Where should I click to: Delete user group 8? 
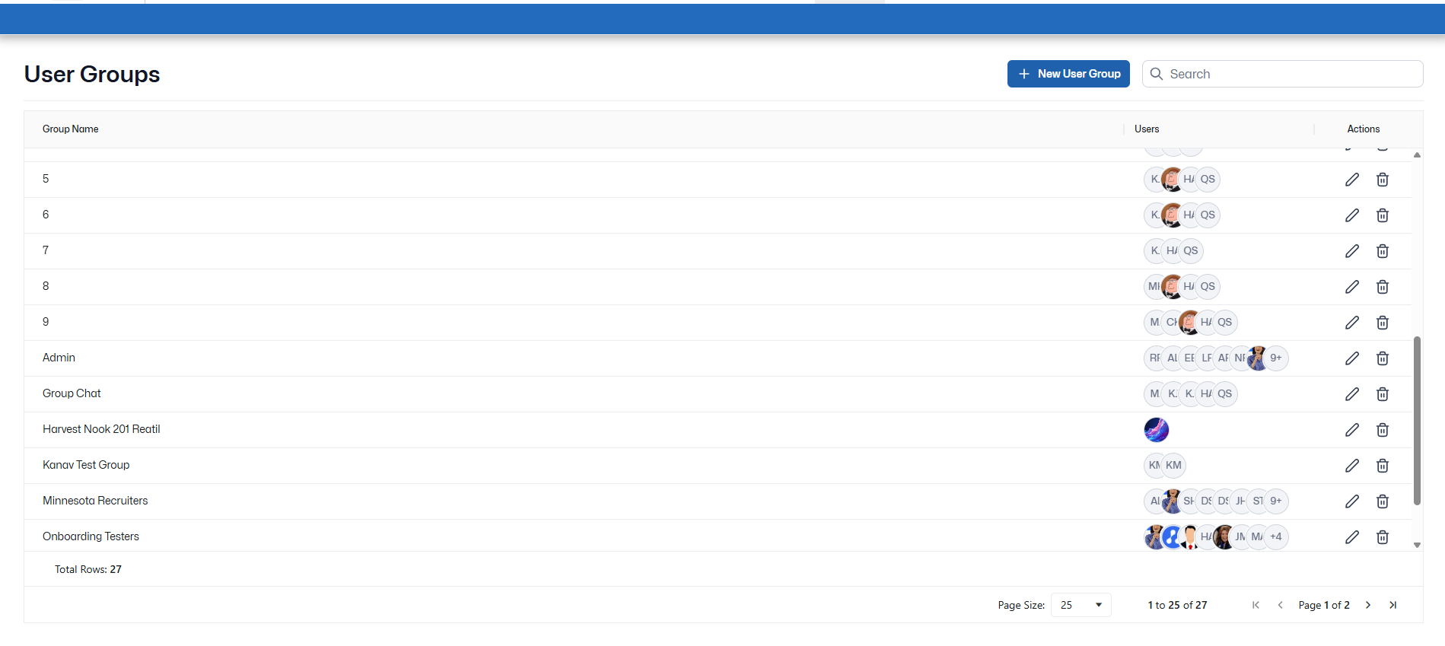click(1383, 287)
